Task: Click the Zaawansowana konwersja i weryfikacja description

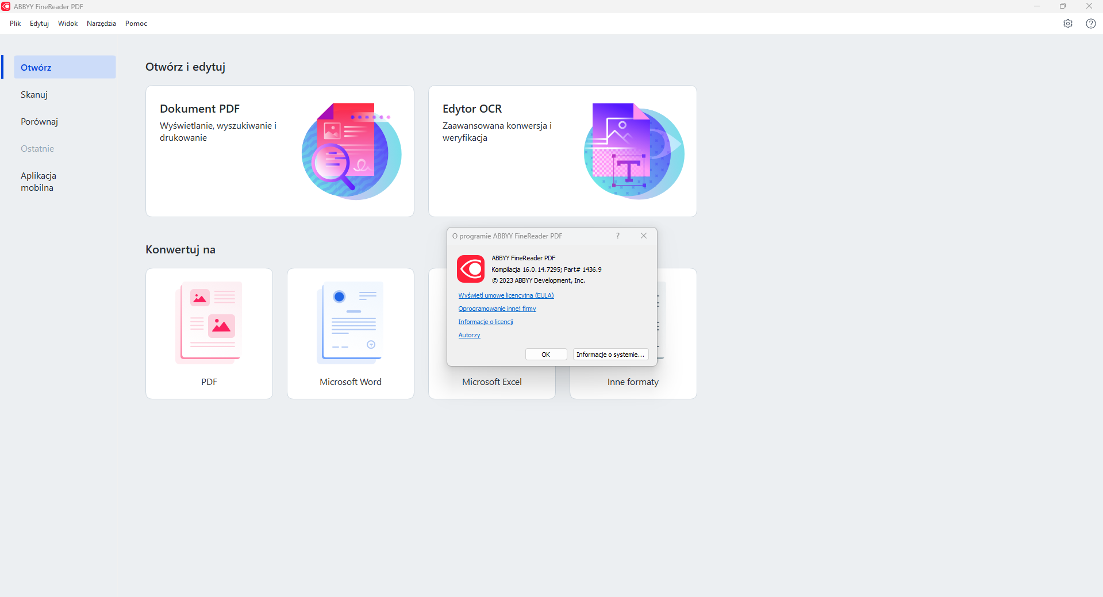Action: [x=497, y=132]
